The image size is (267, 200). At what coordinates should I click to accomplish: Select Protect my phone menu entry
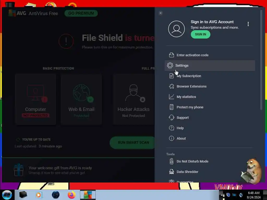pyautogui.click(x=210, y=107)
